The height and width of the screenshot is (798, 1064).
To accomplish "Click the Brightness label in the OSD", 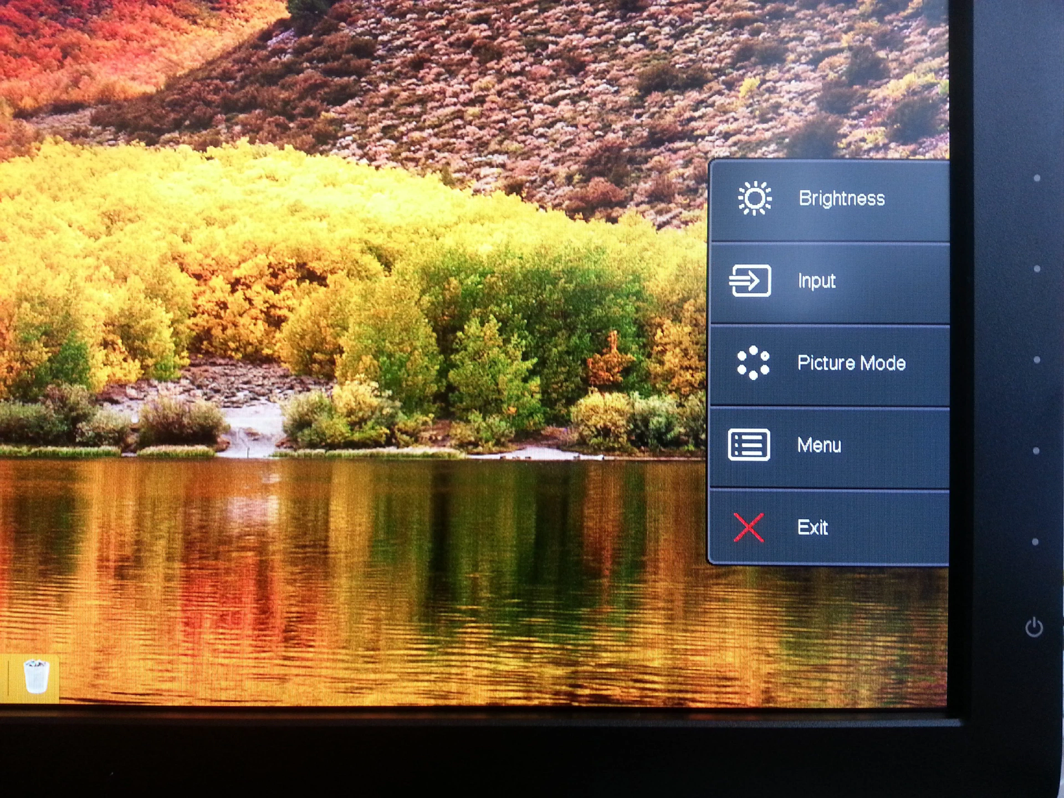I will (841, 198).
